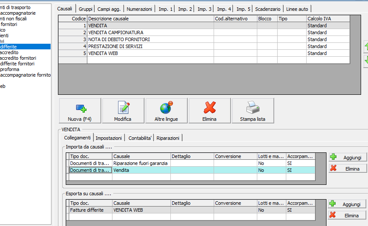Image resolution: width=368 pixels, height=226 pixels.
Task: Click the Calcolo IVA column header
Action: pyautogui.click(x=328, y=19)
